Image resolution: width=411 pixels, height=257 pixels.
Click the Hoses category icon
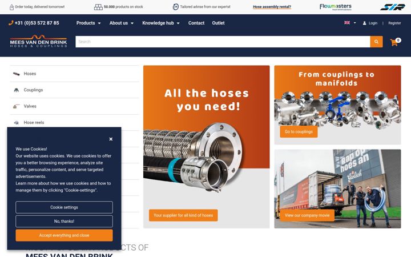[x=16, y=74]
